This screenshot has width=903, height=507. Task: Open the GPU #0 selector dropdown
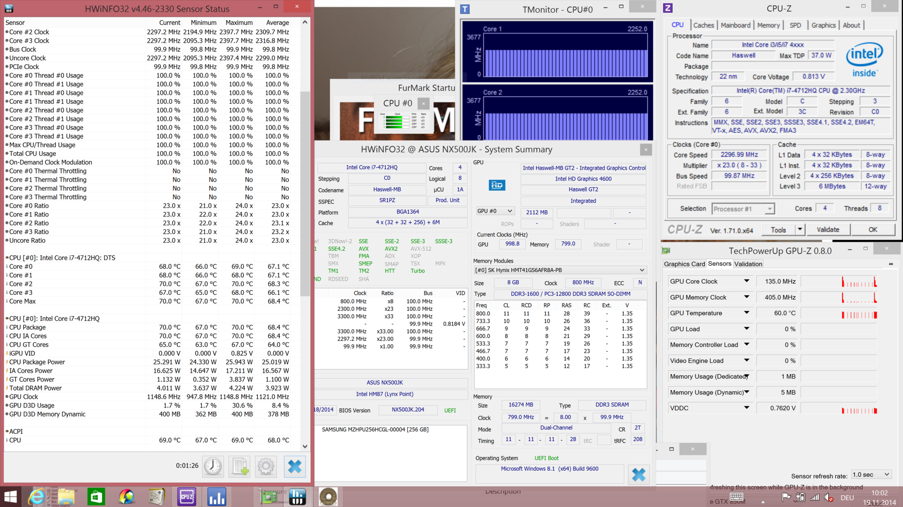click(495, 211)
